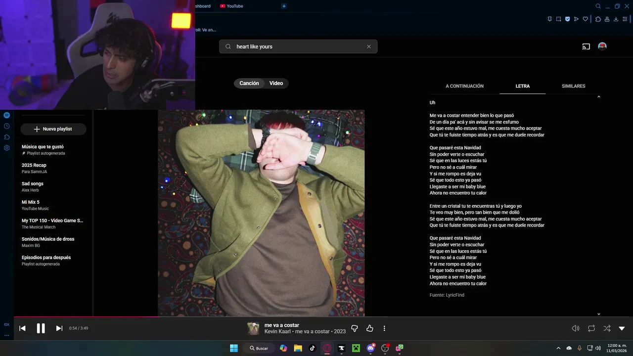Image resolution: width=633 pixels, height=356 pixels.
Task: Open the browser profile icon in toolbar
Action: [x=607, y=19]
